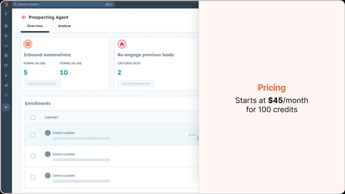Click the Enrollments heading
Image resolution: width=345 pixels, height=194 pixels.
(x=38, y=103)
